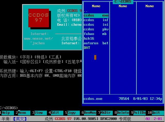
Task: Select the autorun bat file row
Action: (96, 43)
